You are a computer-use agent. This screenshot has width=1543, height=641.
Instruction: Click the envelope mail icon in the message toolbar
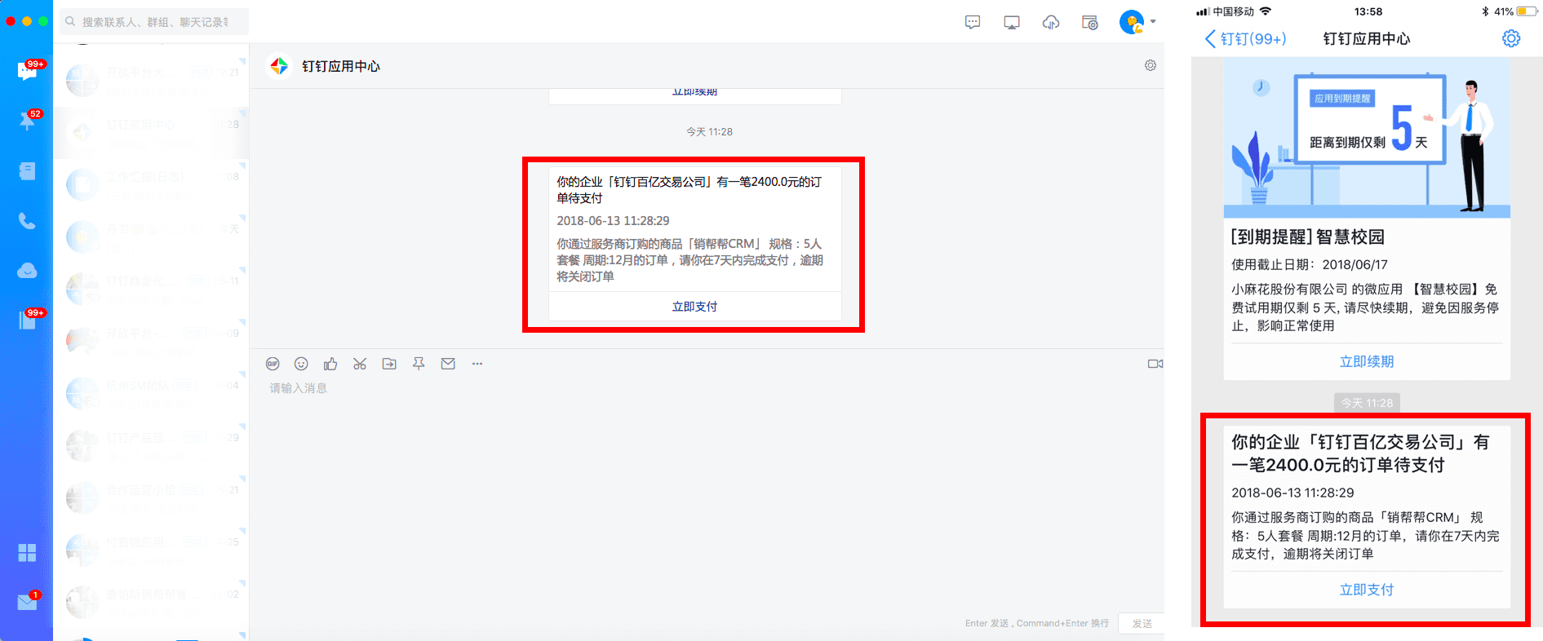click(448, 364)
